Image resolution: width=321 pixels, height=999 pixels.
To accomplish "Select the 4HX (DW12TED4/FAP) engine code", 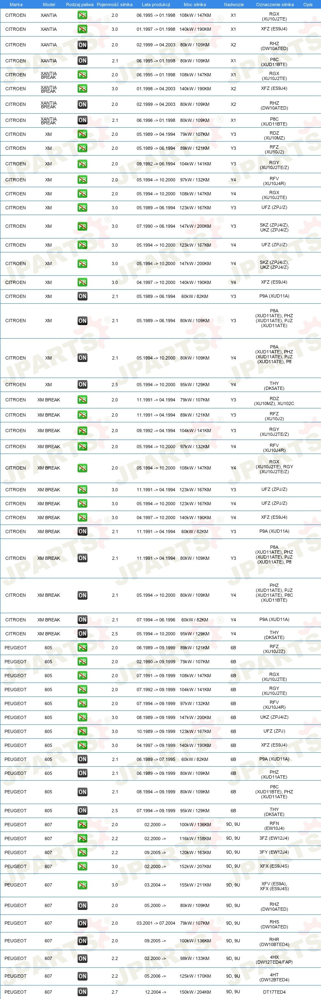I will coord(274,959).
